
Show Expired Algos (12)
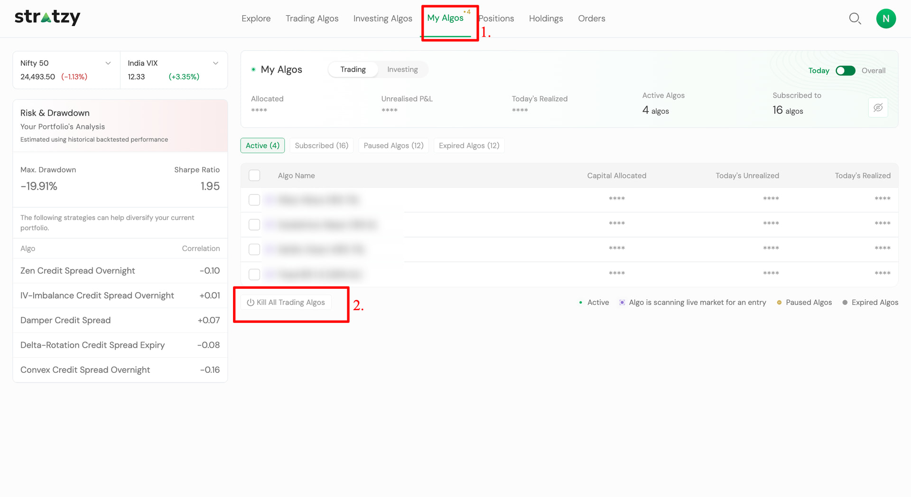tap(469, 146)
